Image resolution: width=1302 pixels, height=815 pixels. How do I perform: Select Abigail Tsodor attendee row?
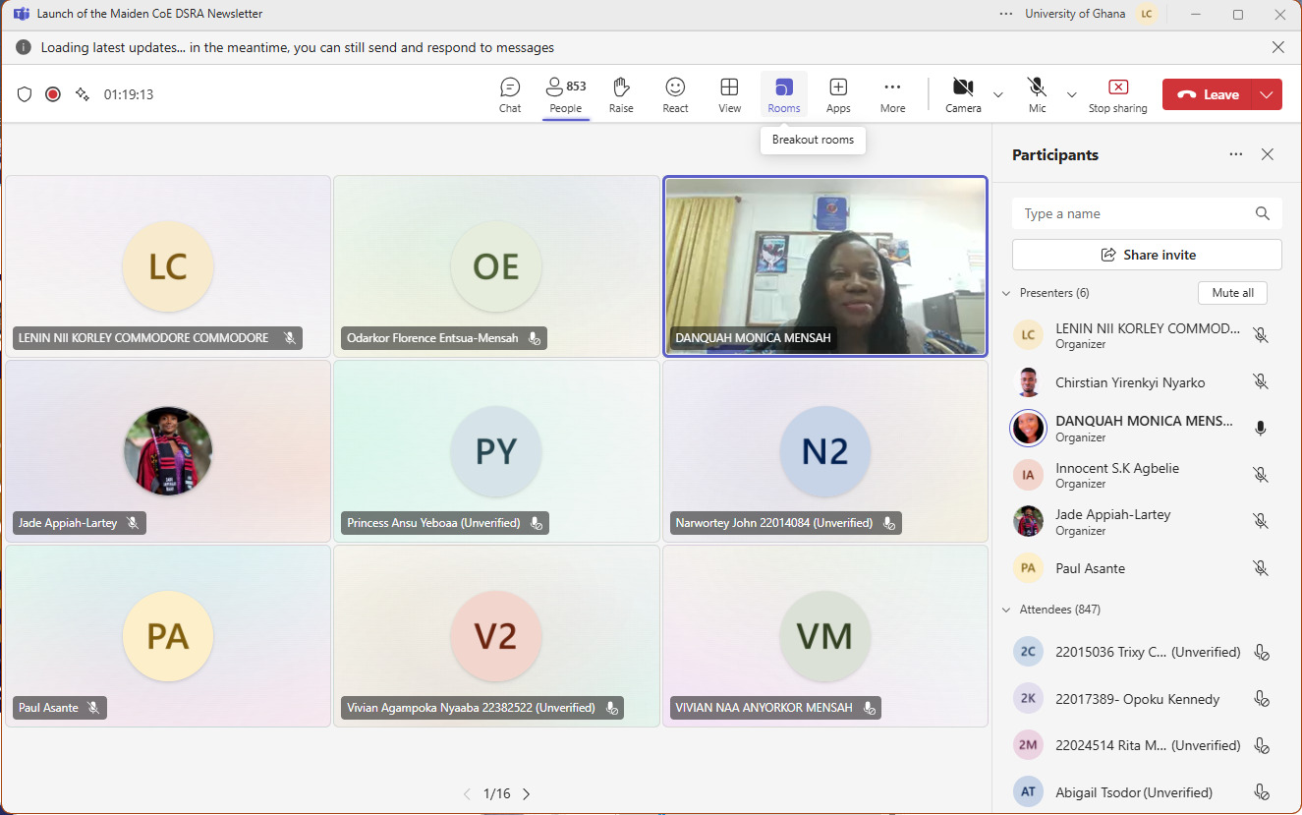[x=1145, y=792]
